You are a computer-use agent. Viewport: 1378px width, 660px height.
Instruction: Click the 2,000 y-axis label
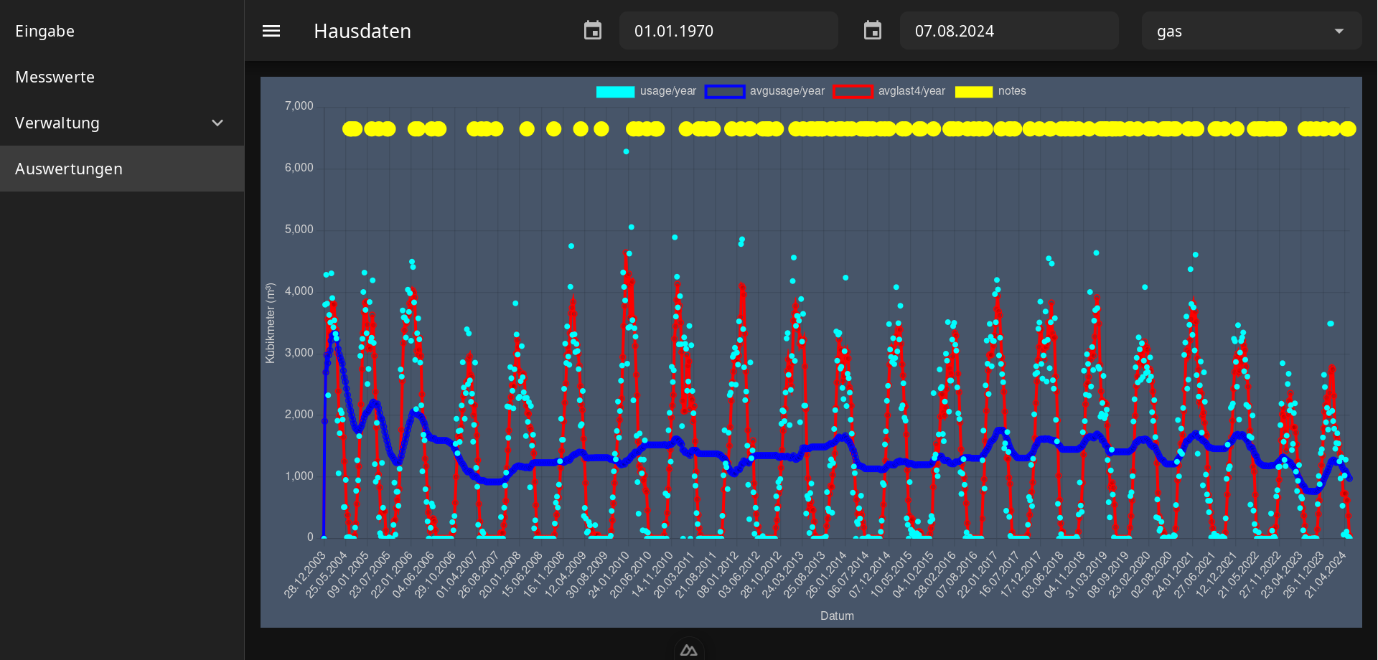click(x=299, y=415)
